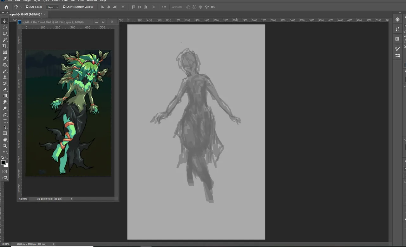Select the Clone Stamp tool

pos(5,77)
